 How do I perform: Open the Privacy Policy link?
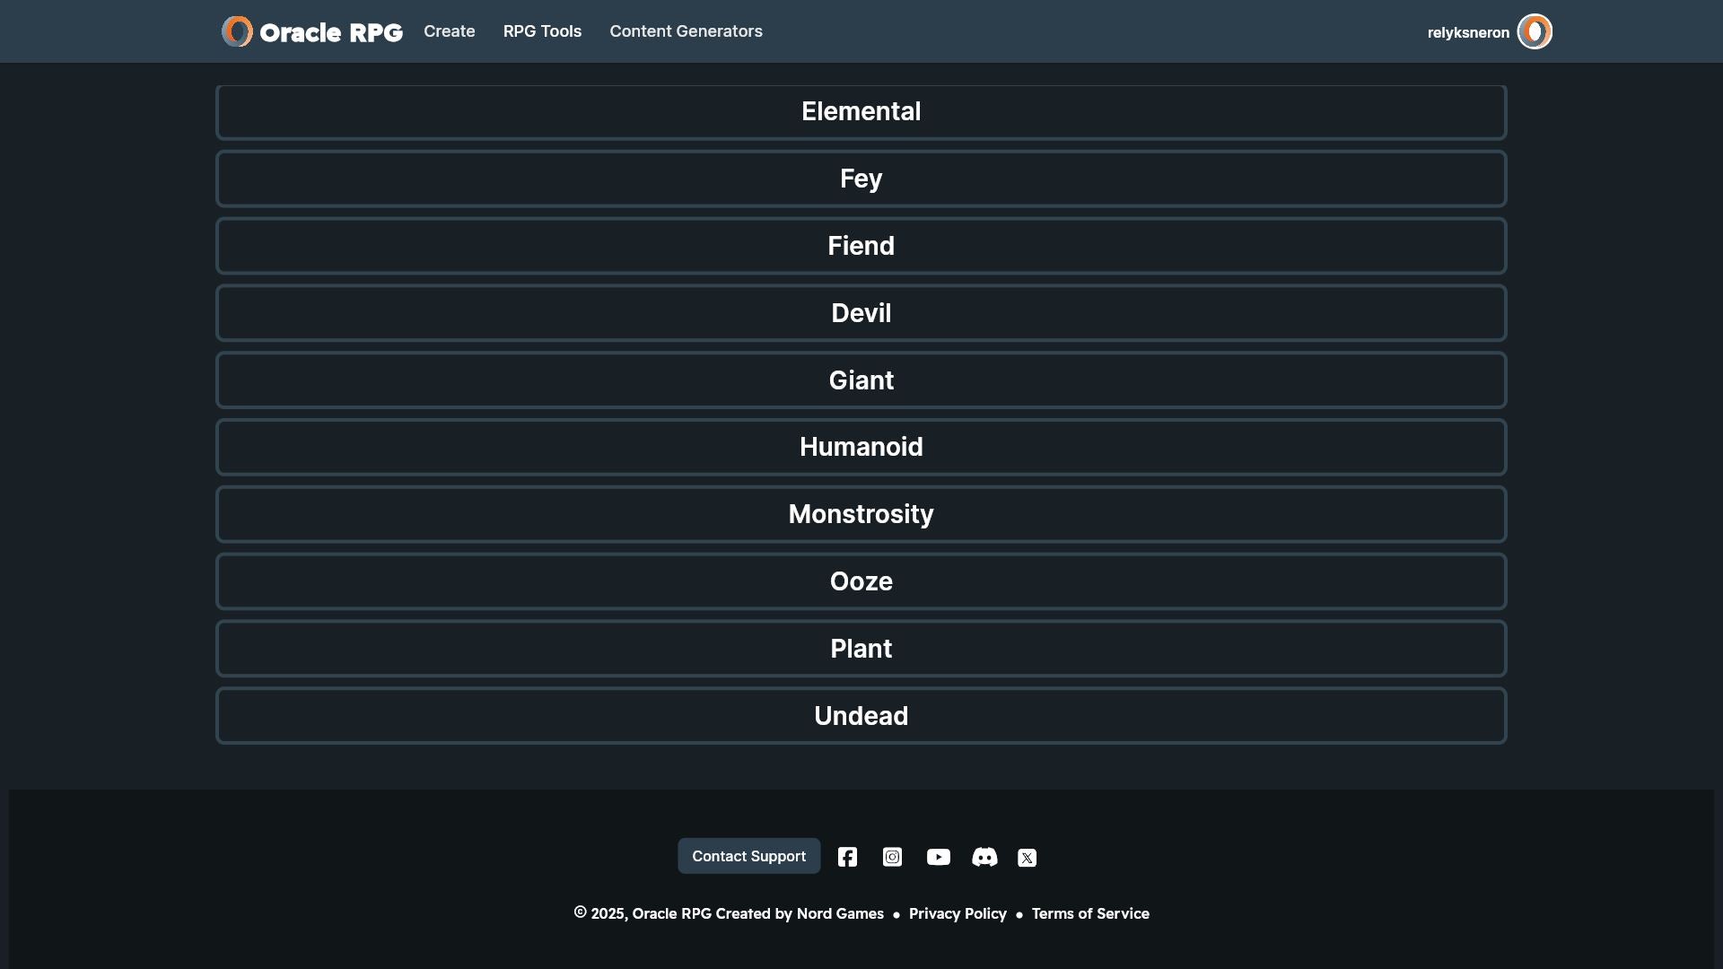point(958,913)
